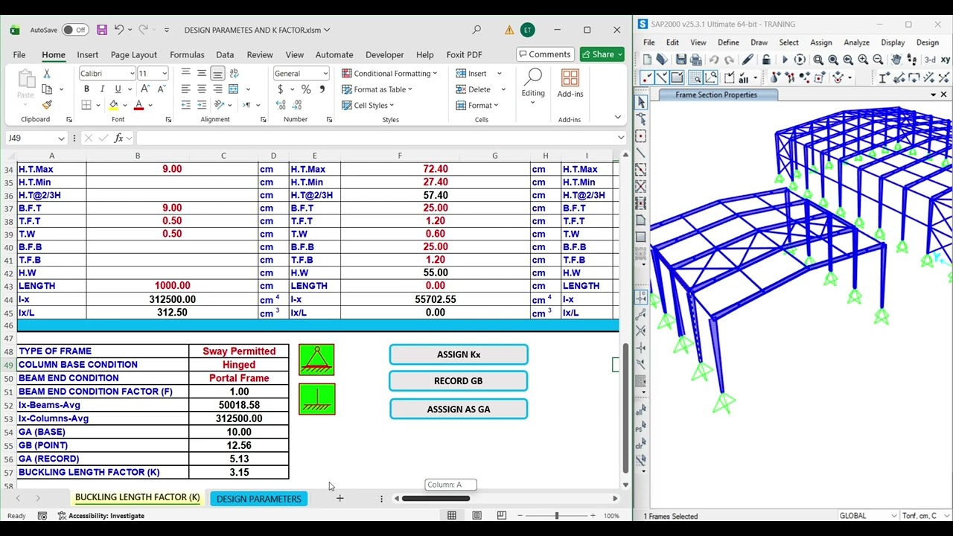
Task: Center align text horizontally
Action: pyautogui.click(x=202, y=89)
